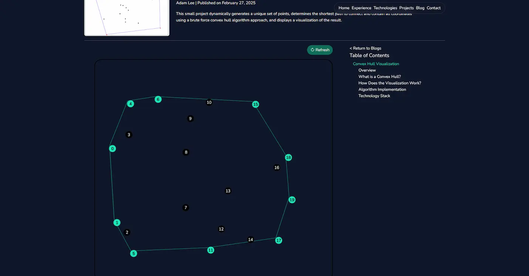Jump to 'How Does the Visualization Work?'
This screenshot has height=276, width=529.
click(x=390, y=83)
